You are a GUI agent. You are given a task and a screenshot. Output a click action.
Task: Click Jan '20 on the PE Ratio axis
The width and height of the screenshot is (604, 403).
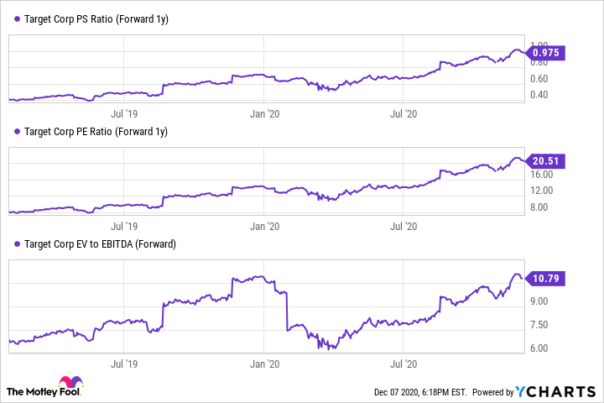click(265, 225)
